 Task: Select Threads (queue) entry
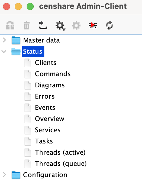click(61, 164)
